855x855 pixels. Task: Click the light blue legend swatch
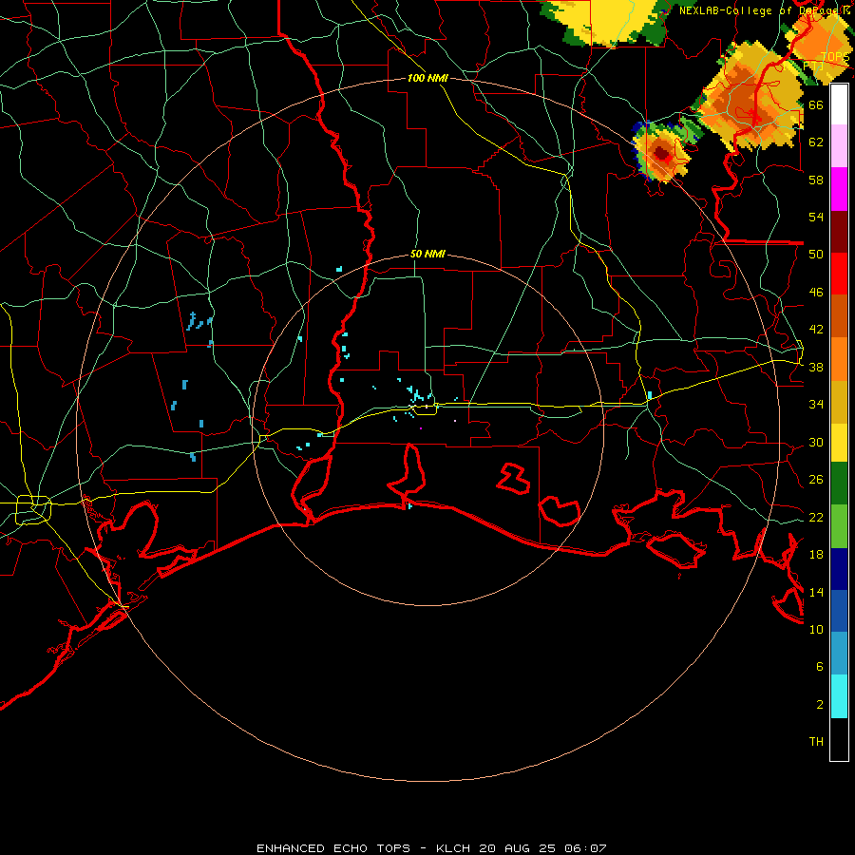pyautogui.click(x=839, y=654)
